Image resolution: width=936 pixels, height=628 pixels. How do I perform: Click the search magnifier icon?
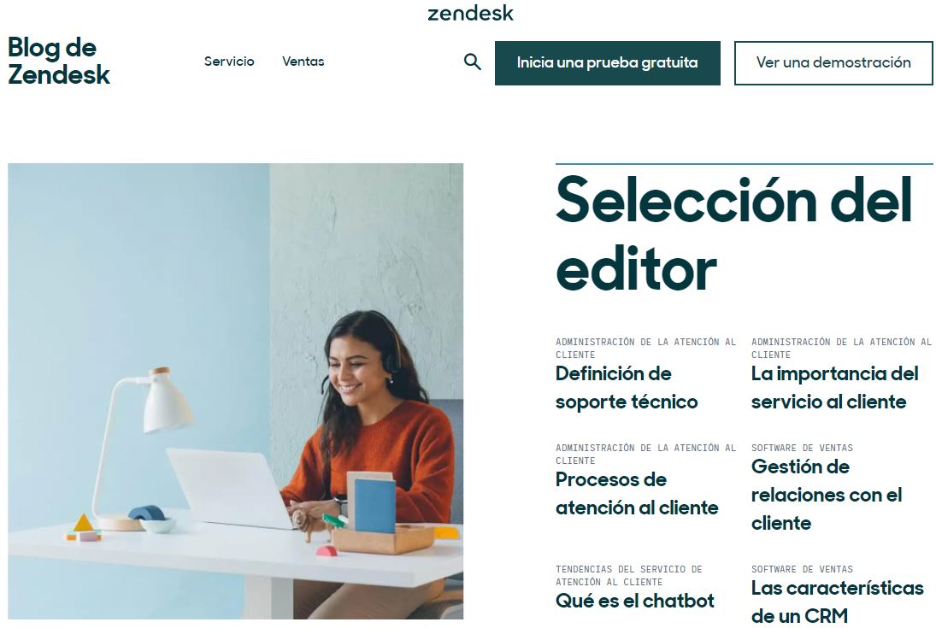tap(472, 62)
